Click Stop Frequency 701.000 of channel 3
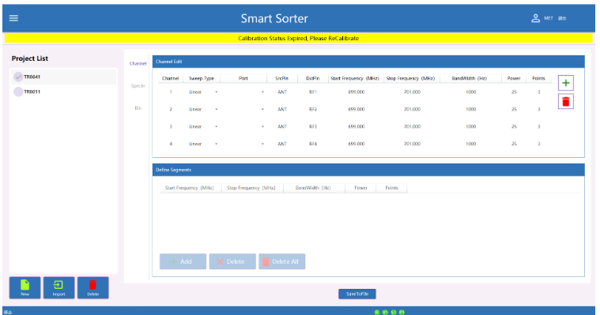Screen dimensions: 600x315 point(412,126)
